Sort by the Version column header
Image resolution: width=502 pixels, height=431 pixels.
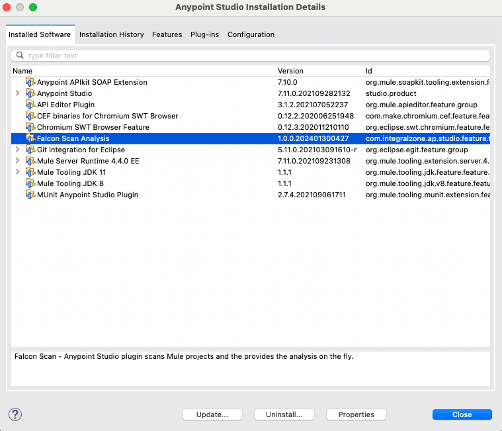(319, 71)
